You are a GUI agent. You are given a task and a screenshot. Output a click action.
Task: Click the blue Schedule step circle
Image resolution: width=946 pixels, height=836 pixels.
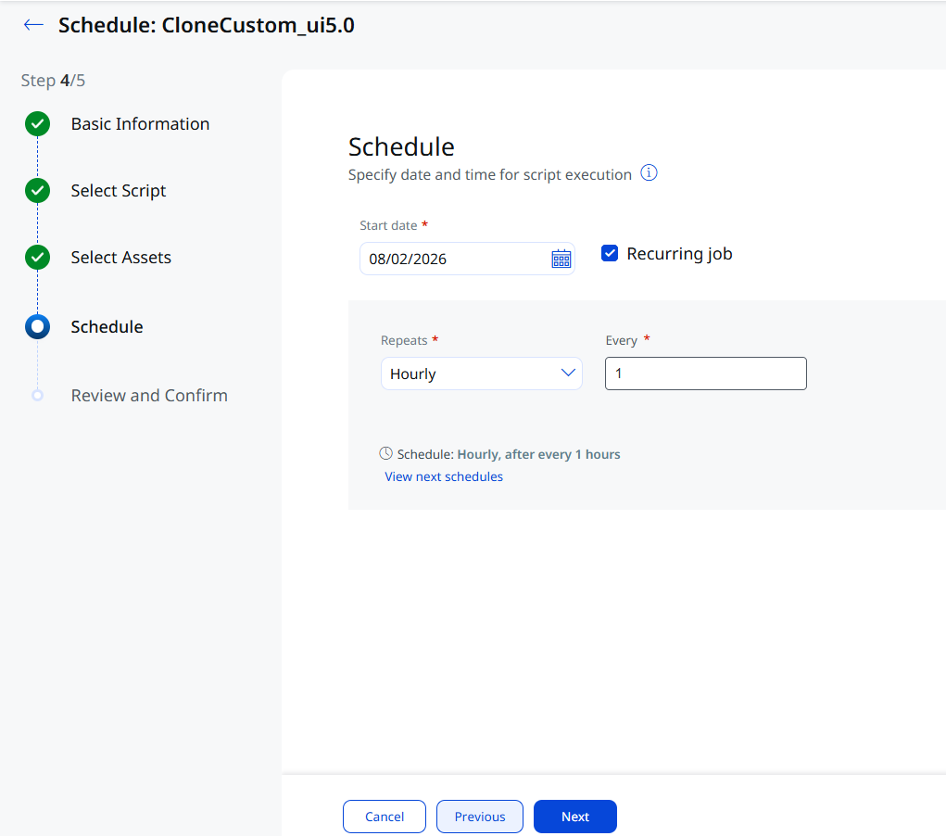tap(37, 326)
